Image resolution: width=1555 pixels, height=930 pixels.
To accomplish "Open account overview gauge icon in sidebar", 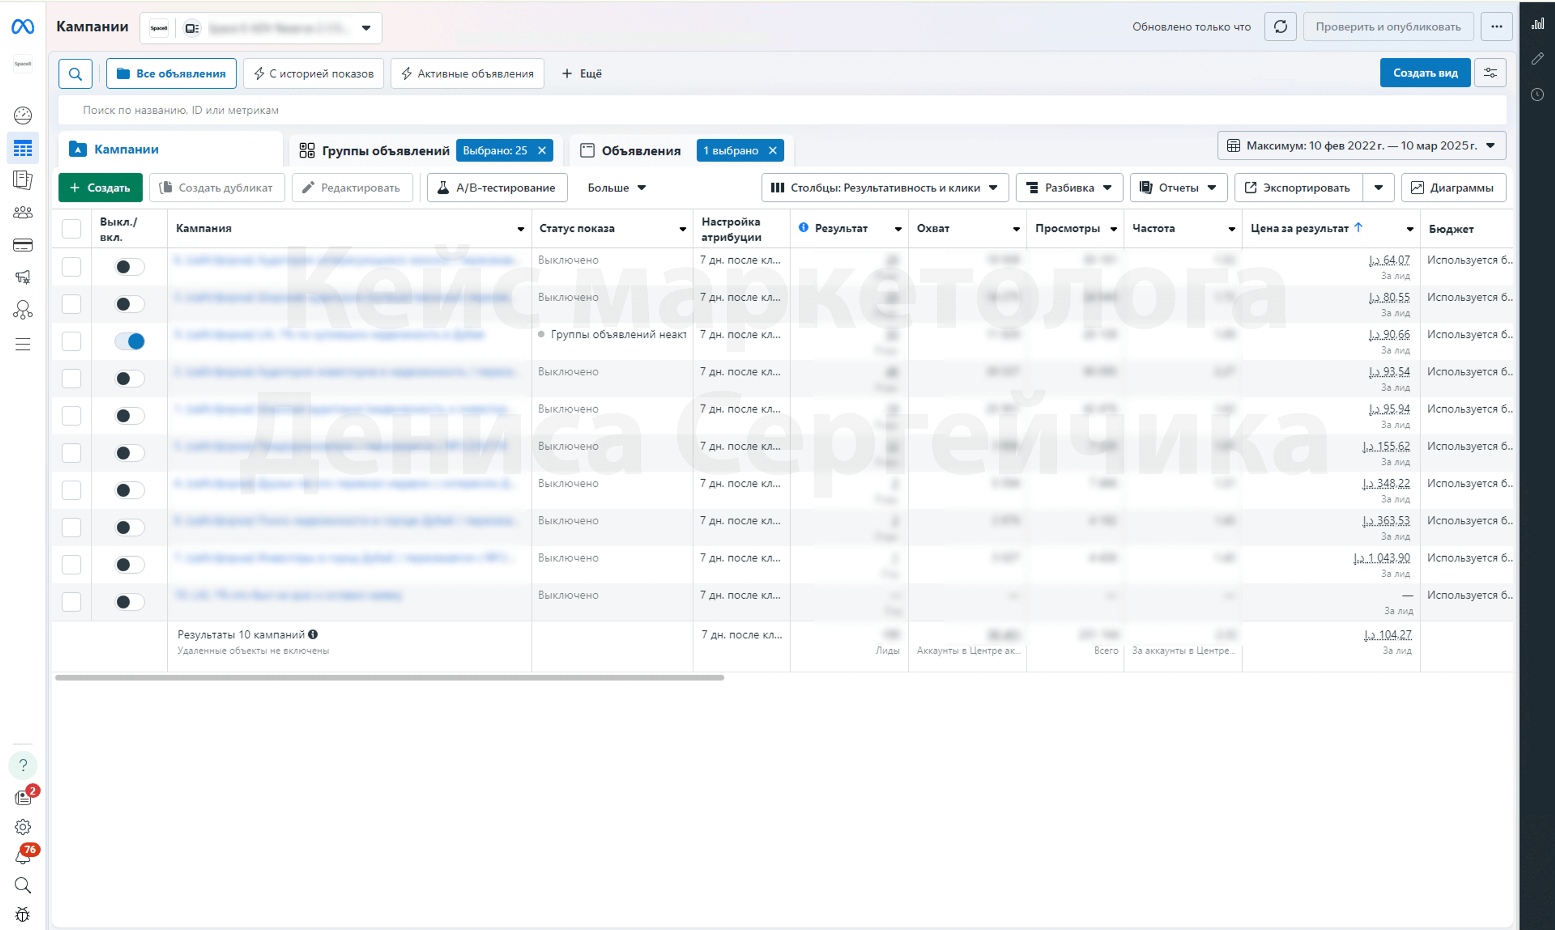I will (23, 115).
